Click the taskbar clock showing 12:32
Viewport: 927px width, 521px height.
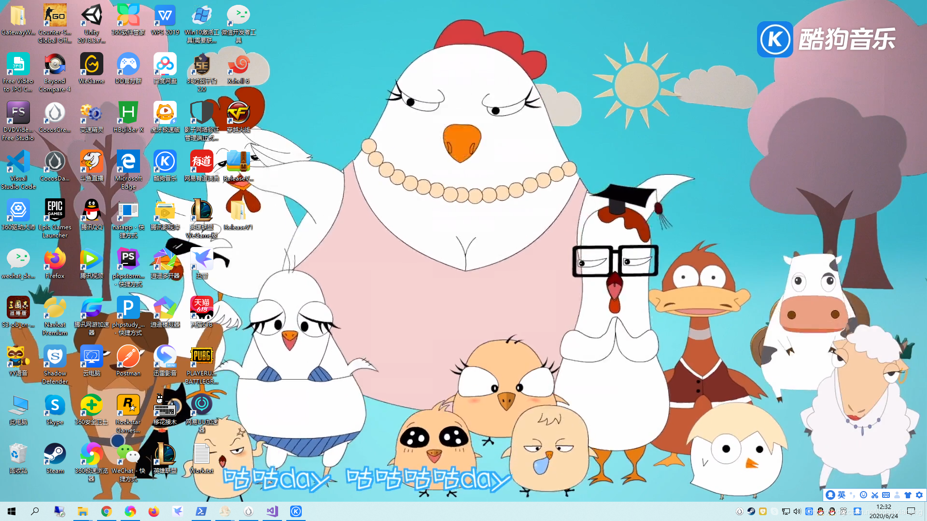884,511
